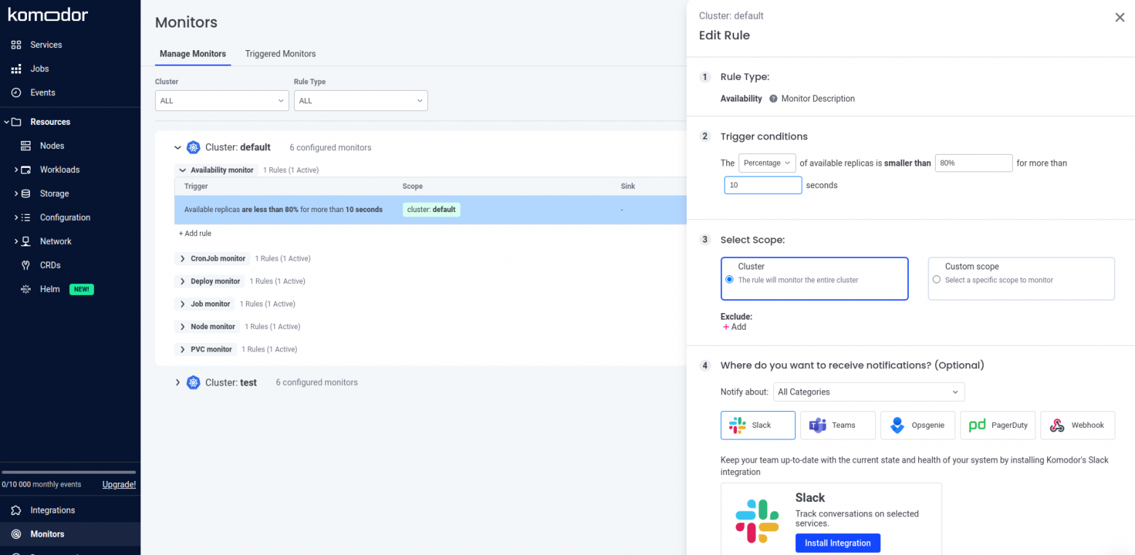This screenshot has height=555, width=1135.
Task: Click the seconds duration input field
Action: [x=762, y=185]
